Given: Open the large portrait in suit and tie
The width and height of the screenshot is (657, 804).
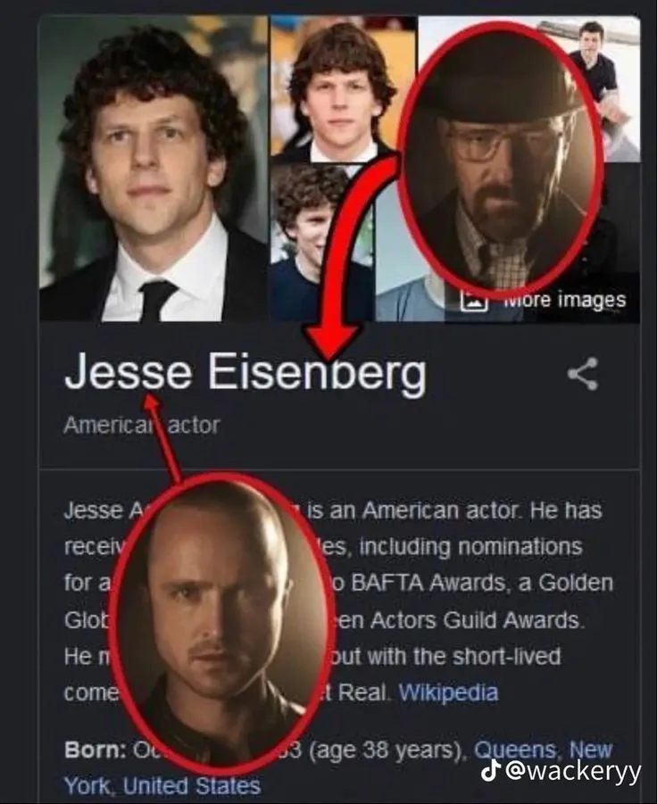Looking at the screenshot, I should [154, 168].
